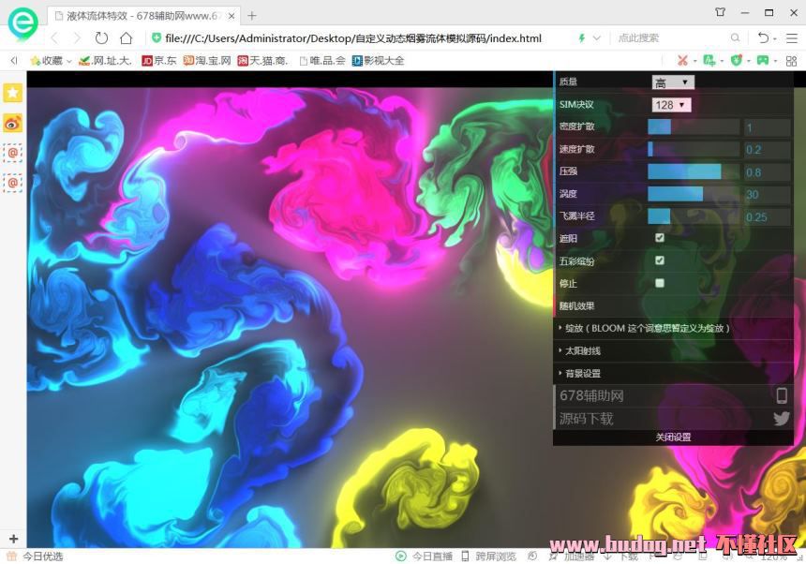Viewport: 806px width, 564px height.
Task: Click the 飞溅半径 slider
Action: (694, 216)
